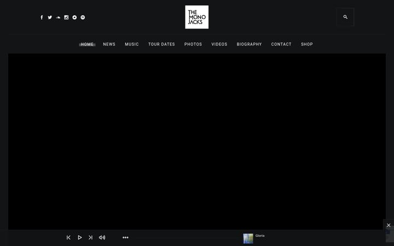Mute the audio player volume
This screenshot has width=394, height=246.
[102, 237]
